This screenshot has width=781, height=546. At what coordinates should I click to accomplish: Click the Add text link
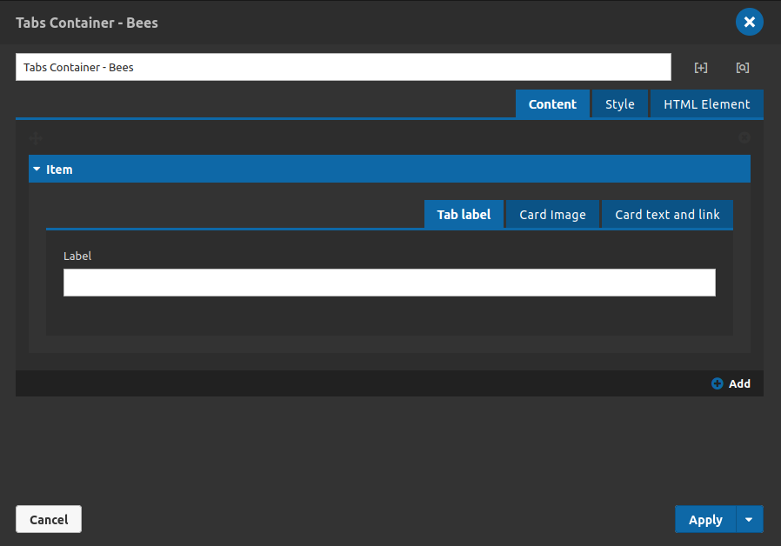click(739, 383)
